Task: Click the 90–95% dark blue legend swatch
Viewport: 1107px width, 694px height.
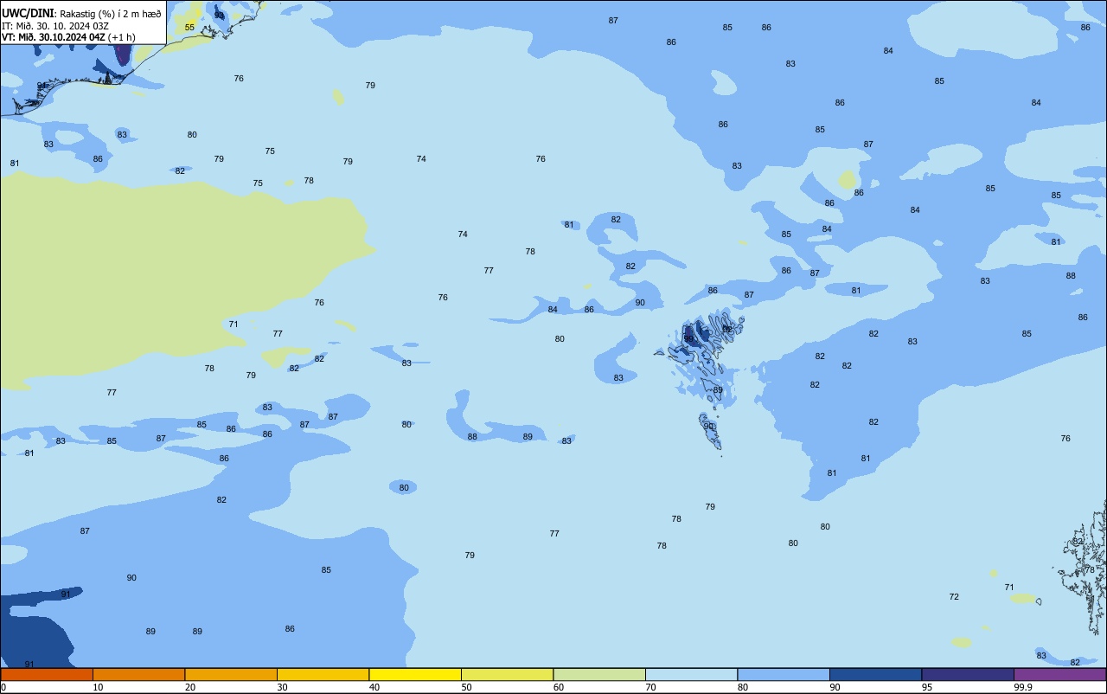Action: click(875, 674)
